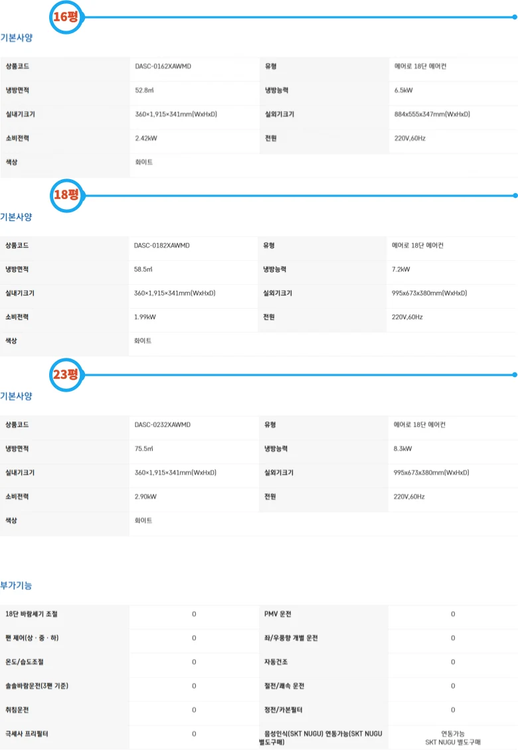Click the 7.2kW cooling capacity value
Screen dimensions: 518x750
point(400,269)
